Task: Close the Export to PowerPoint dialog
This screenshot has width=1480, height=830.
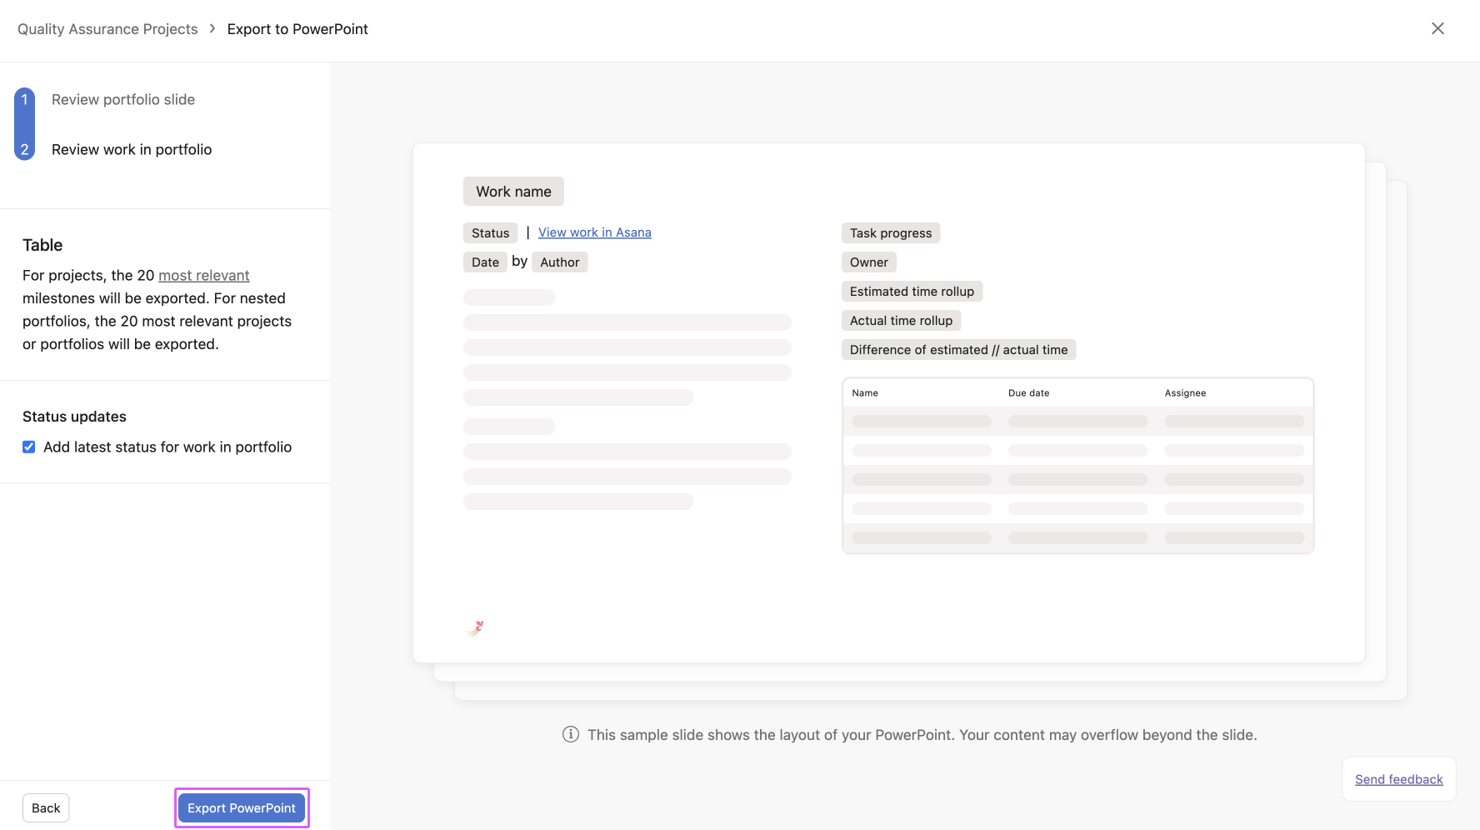Action: 1437,28
